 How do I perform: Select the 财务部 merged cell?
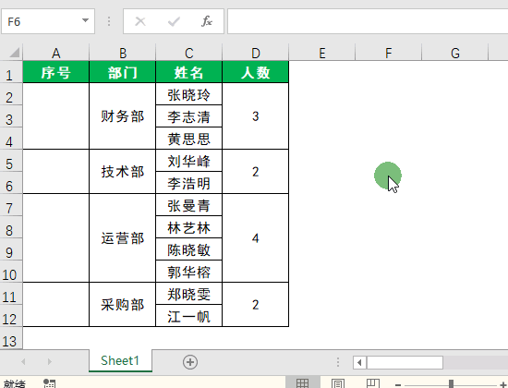tap(123, 116)
